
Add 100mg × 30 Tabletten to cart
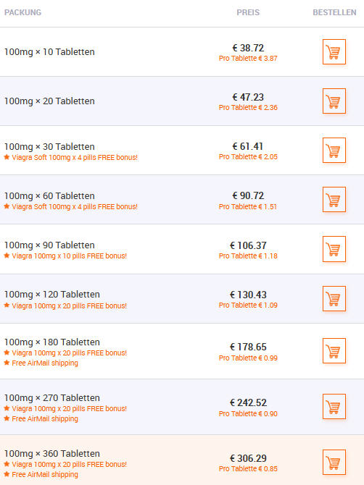pyautogui.click(x=334, y=151)
